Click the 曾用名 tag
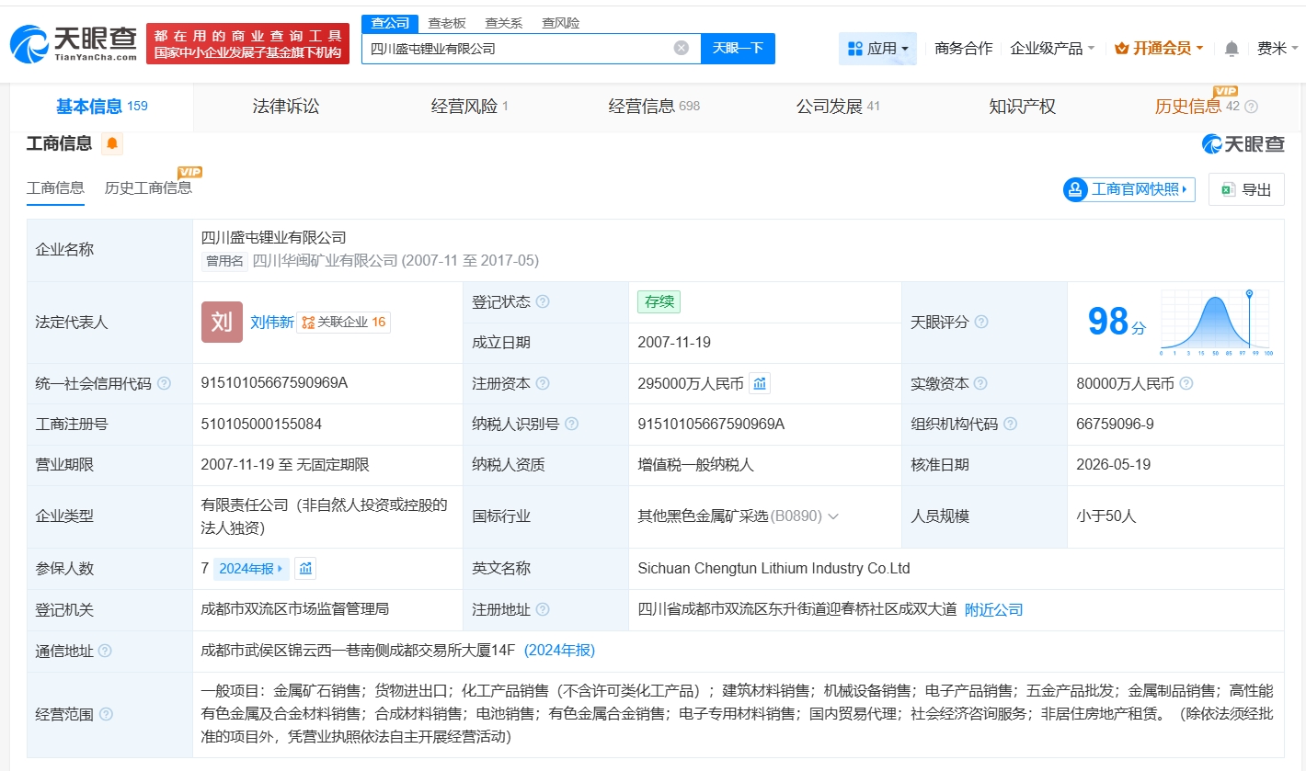Viewport: 1306px width, 771px height. tap(224, 261)
